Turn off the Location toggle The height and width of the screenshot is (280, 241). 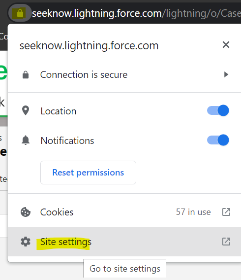pos(218,110)
